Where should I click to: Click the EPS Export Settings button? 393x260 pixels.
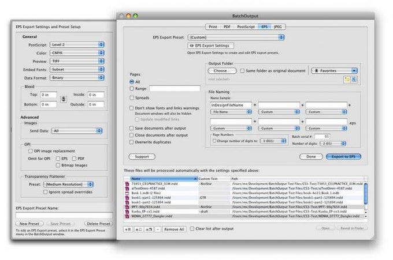tap(211, 46)
